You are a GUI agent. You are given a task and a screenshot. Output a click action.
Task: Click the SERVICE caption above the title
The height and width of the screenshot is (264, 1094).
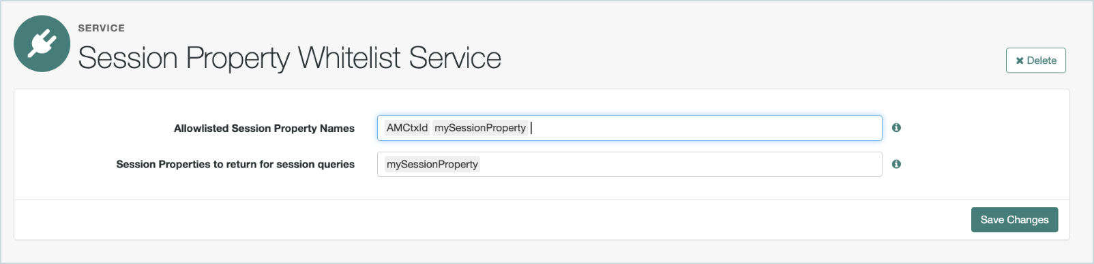tap(101, 28)
